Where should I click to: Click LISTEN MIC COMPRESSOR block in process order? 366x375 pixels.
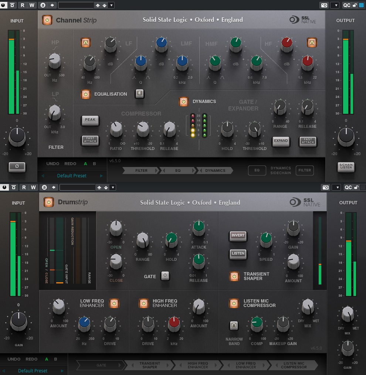[294, 365]
